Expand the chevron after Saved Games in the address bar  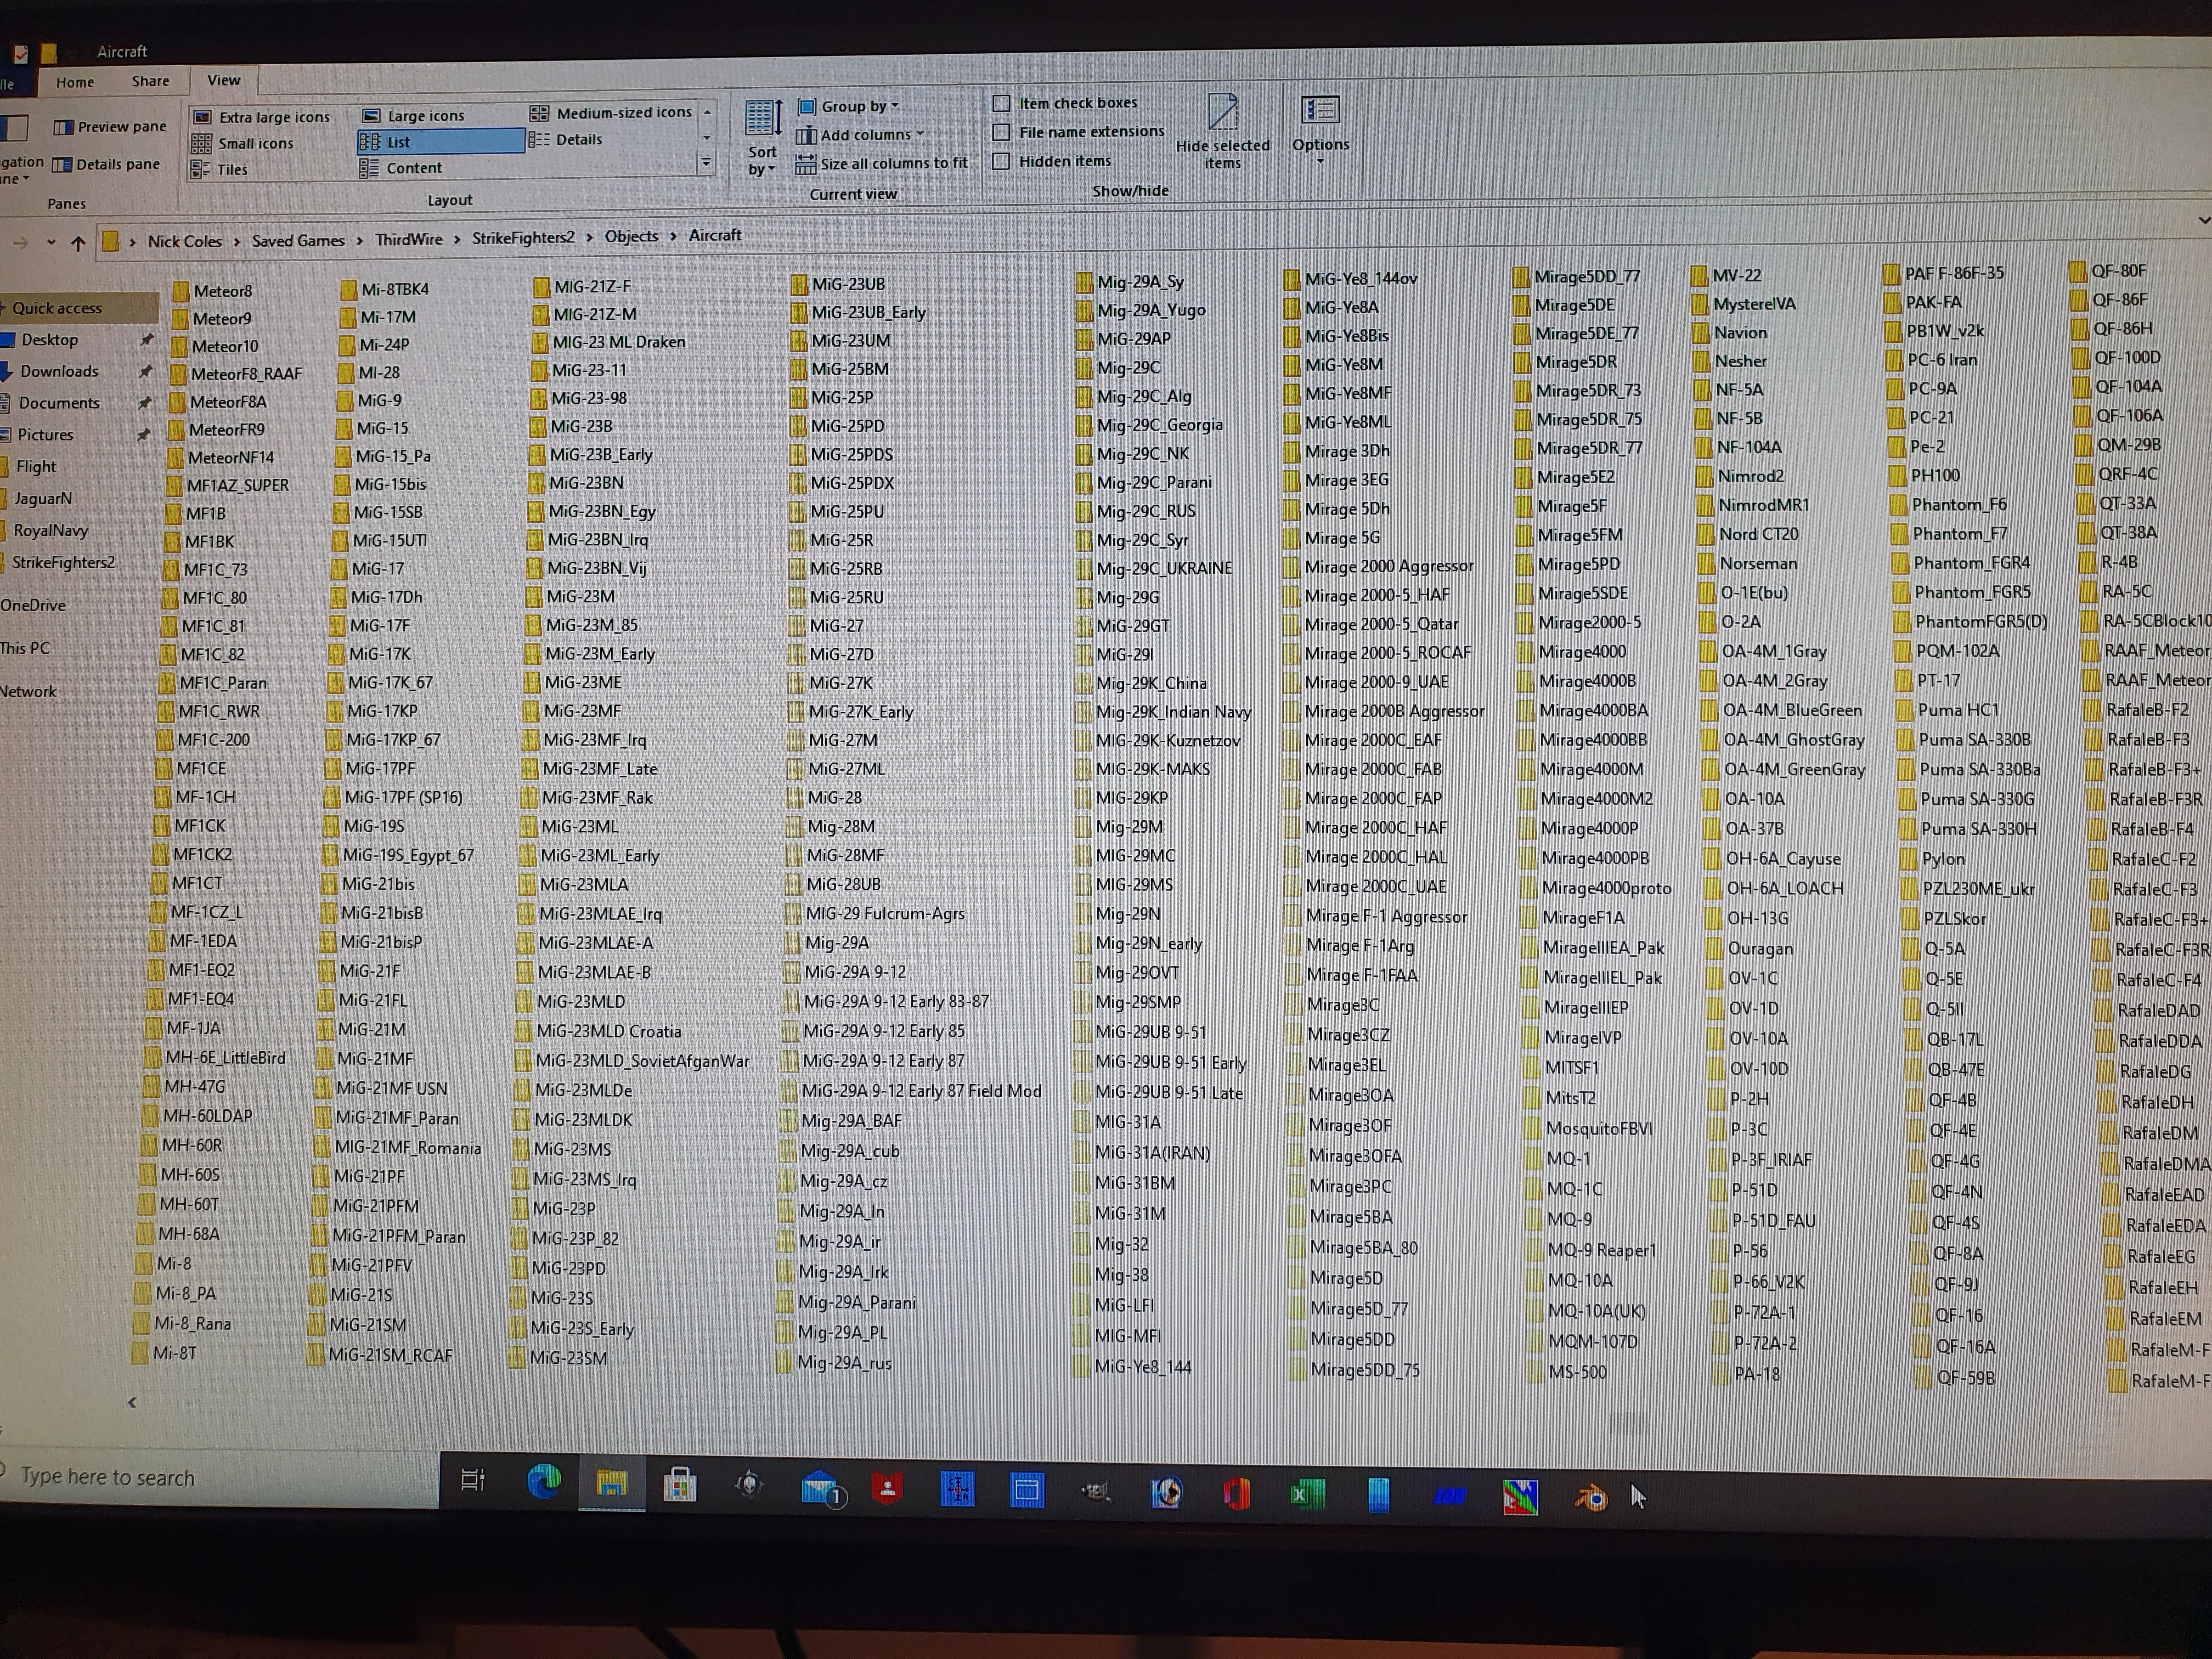coord(360,240)
